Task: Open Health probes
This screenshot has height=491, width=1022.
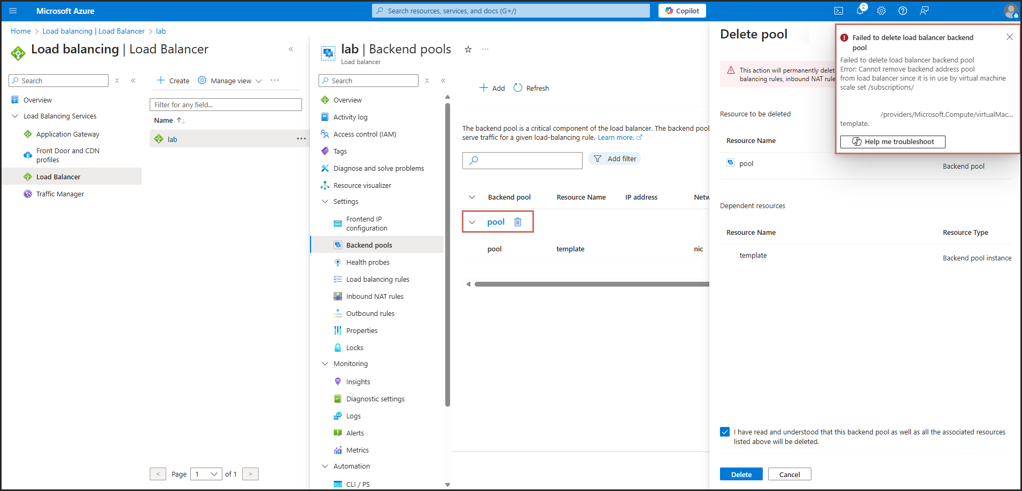Action: tap(368, 262)
